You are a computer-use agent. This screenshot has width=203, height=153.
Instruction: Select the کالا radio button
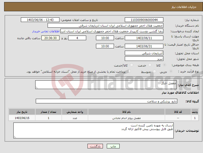(164, 65)
